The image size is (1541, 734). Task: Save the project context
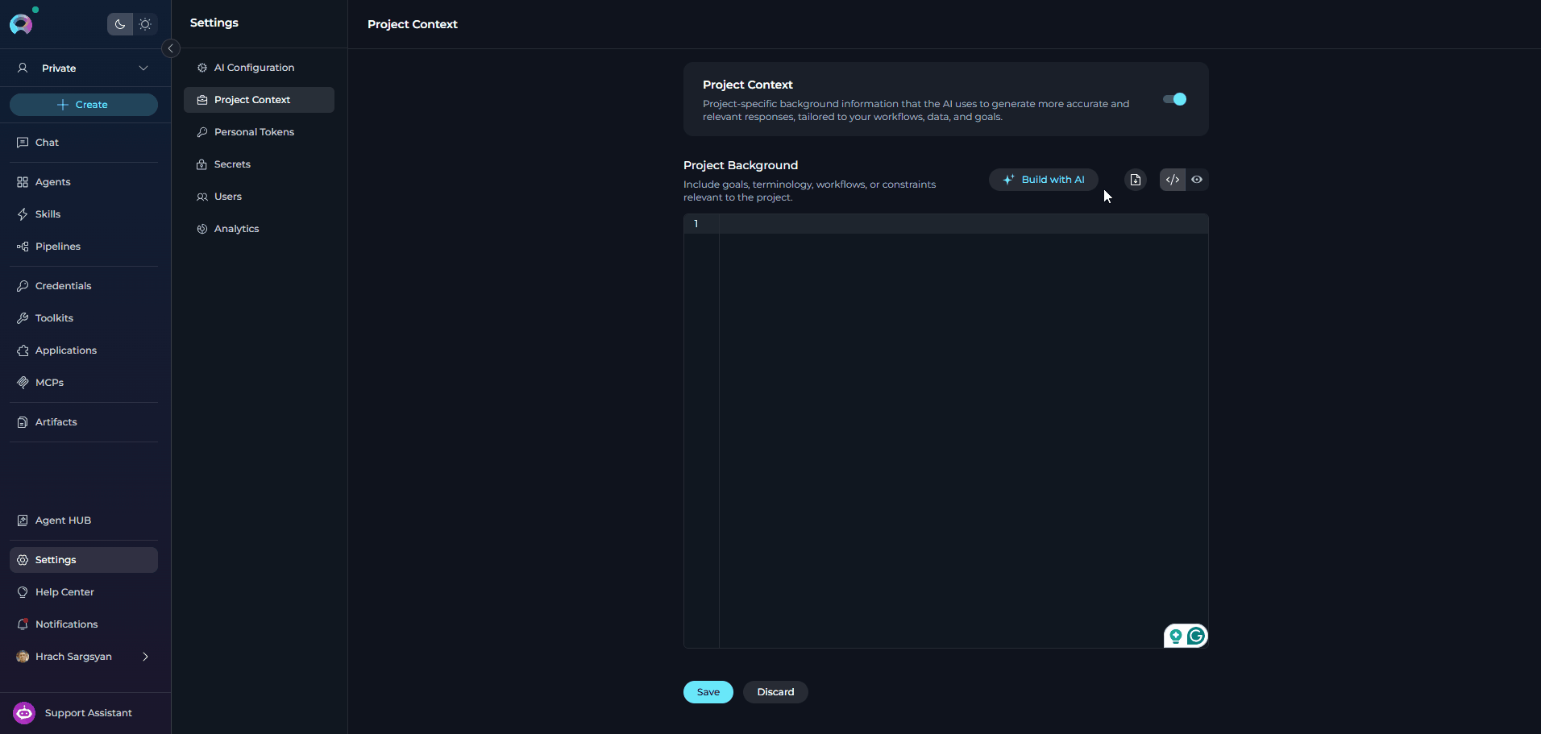[708, 692]
